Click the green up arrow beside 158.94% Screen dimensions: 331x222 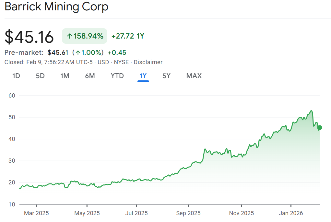coord(69,36)
